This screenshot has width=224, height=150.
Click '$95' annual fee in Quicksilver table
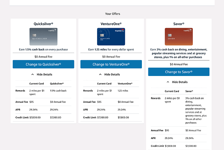click(31, 102)
